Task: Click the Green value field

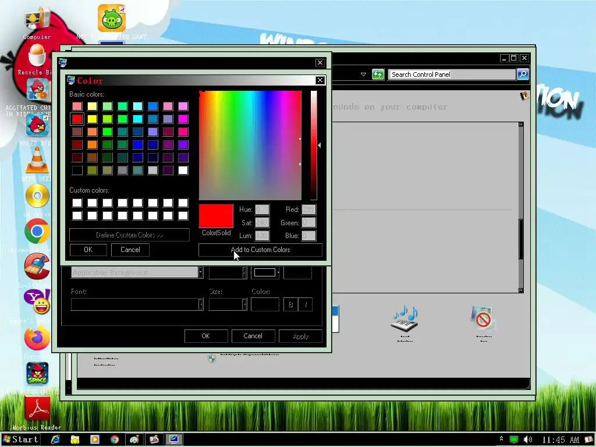Action: coord(308,222)
